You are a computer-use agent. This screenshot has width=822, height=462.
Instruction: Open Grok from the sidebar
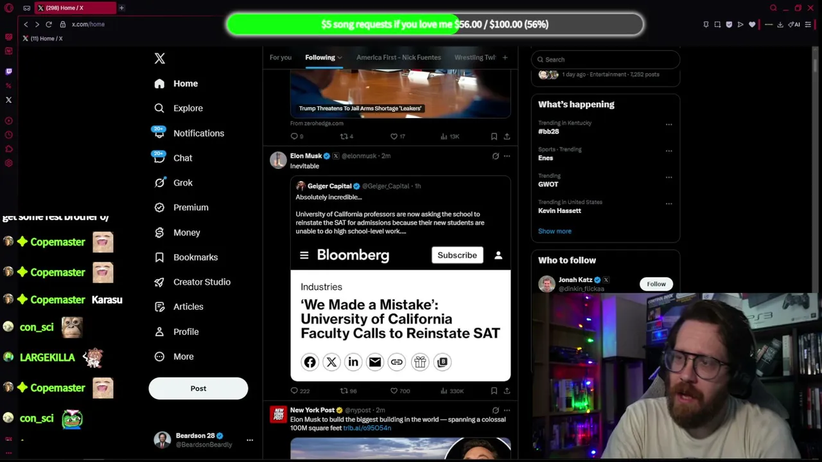click(x=173, y=183)
